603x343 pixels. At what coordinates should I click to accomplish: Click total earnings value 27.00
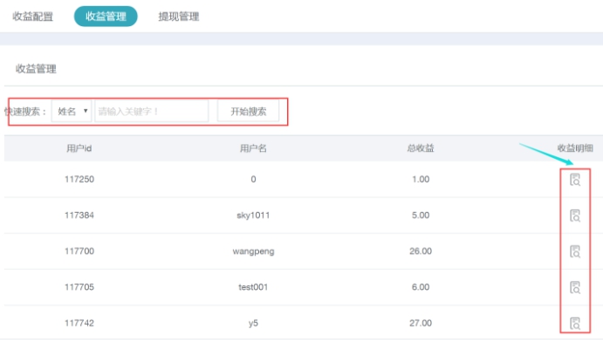pyautogui.click(x=421, y=323)
